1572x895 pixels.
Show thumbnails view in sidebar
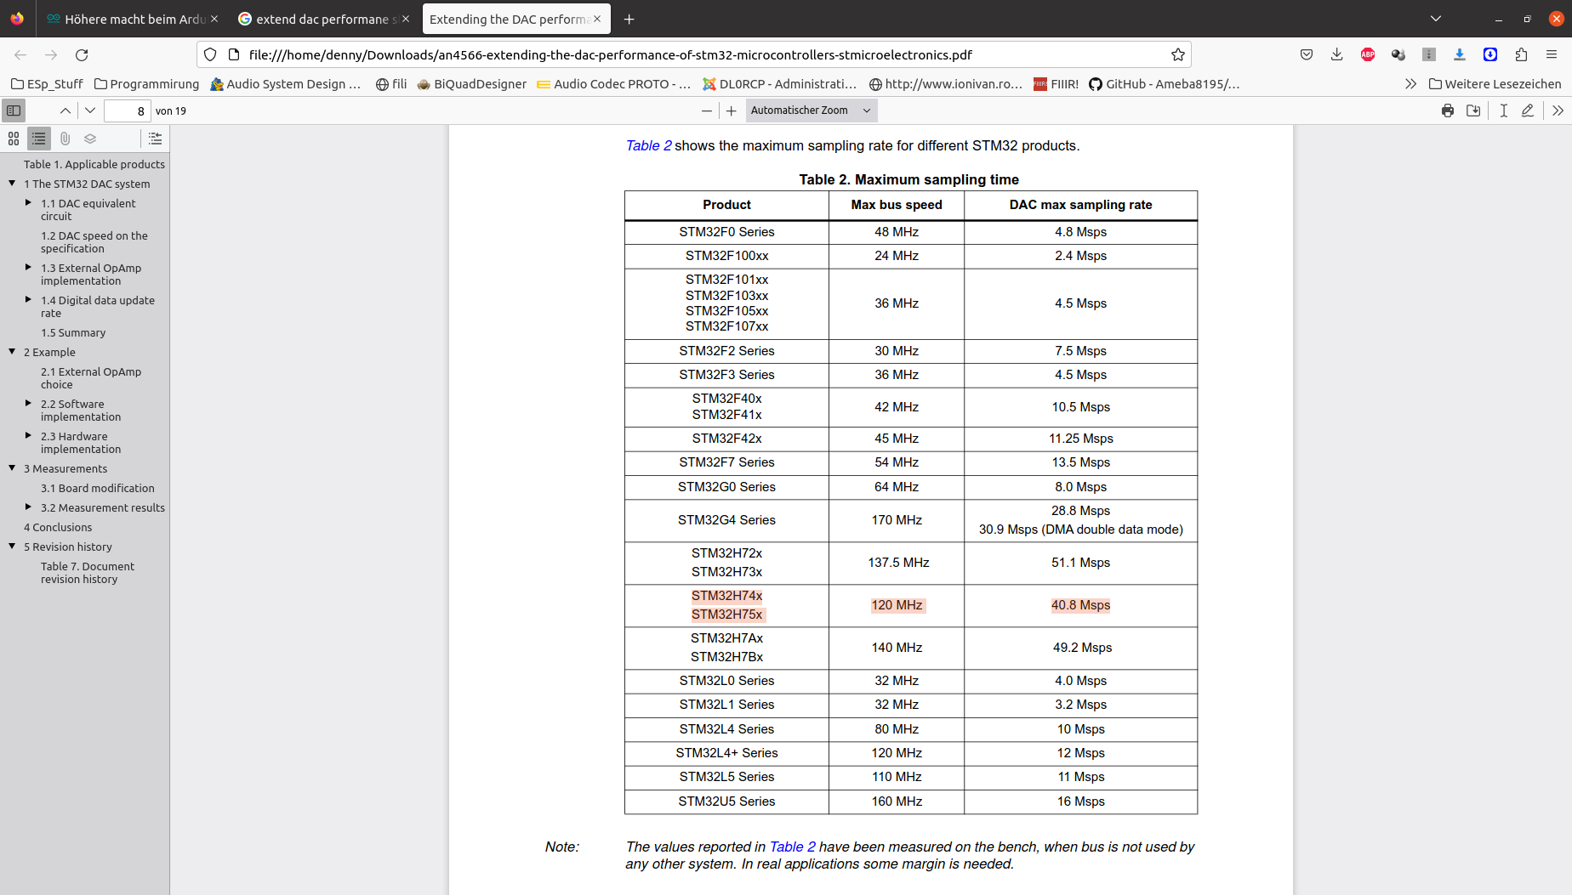pyautogui.click(x=14, y=139)
